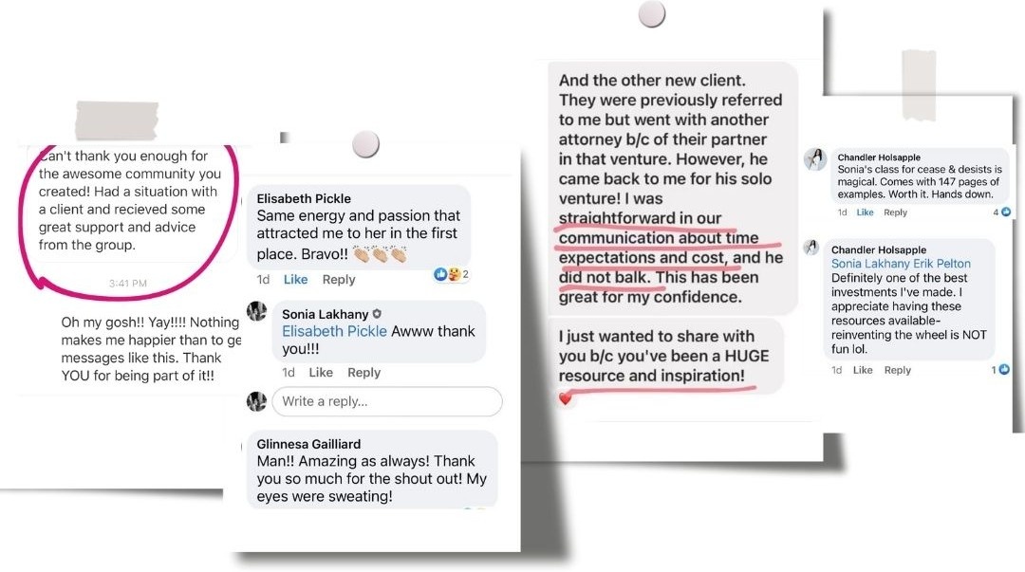Click Sonia Lakhany's profile avatar
This screenshot has height=572, width=1025.
257,311
